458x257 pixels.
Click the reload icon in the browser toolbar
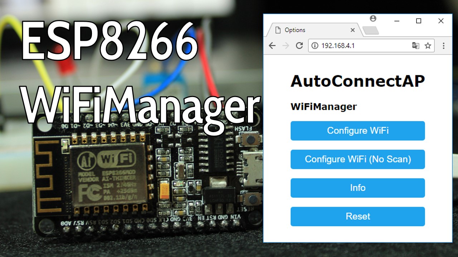tap(299, 45)
